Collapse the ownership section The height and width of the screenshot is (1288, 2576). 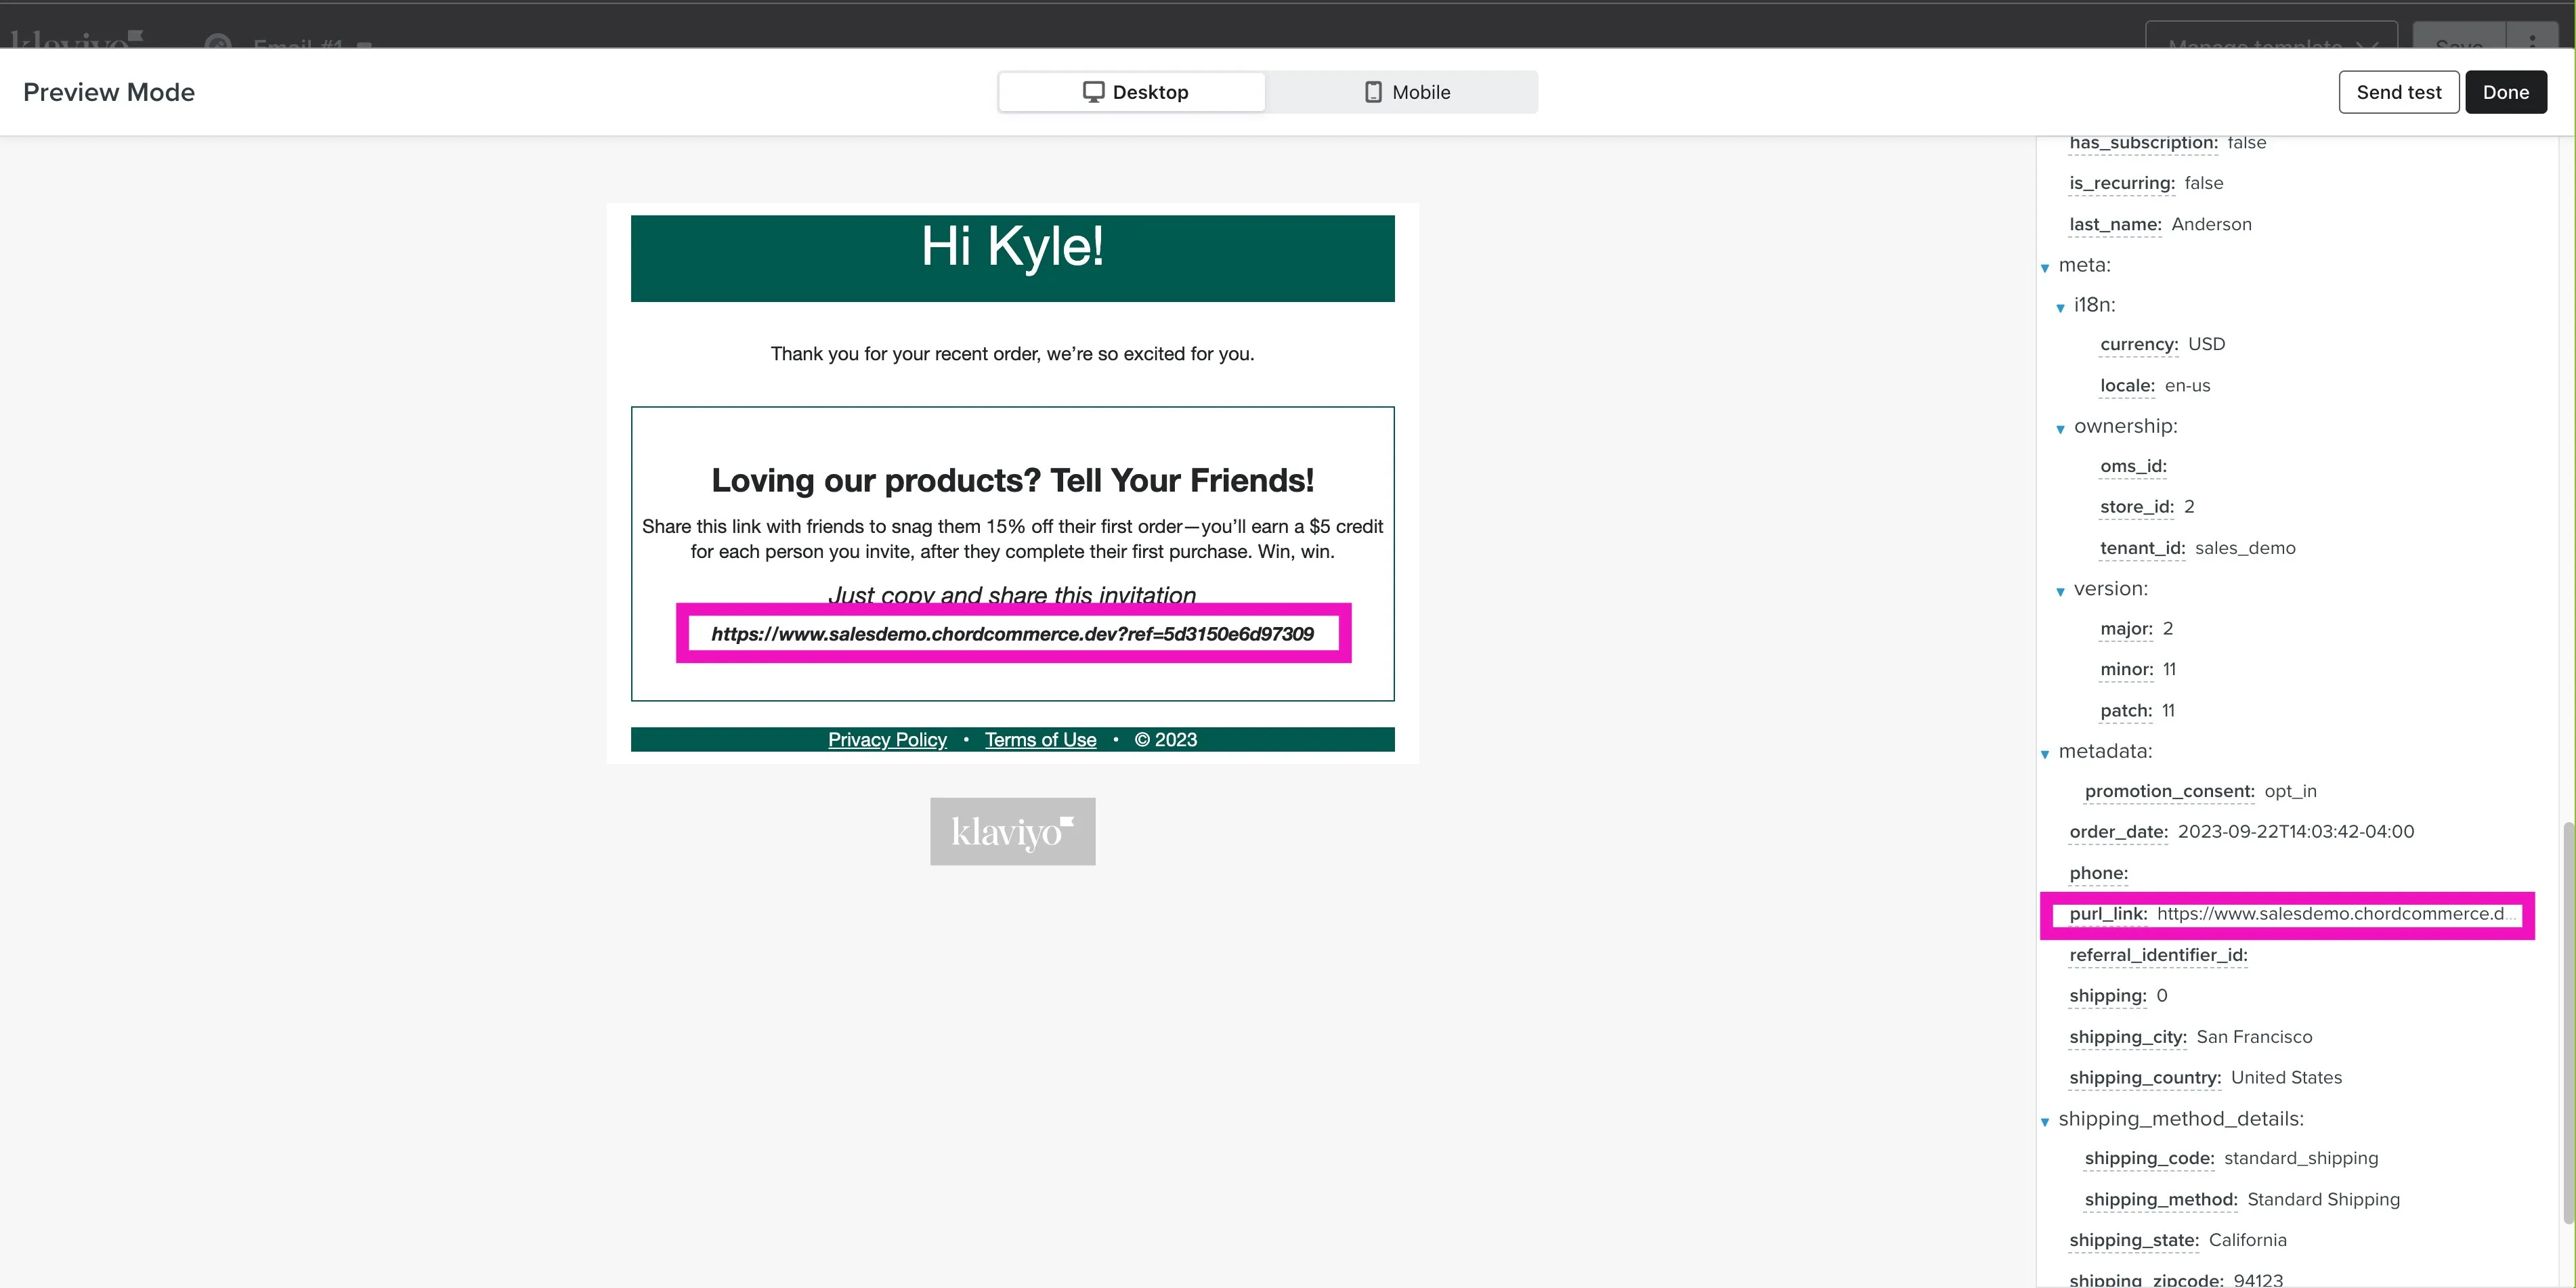click(2060, 428)
